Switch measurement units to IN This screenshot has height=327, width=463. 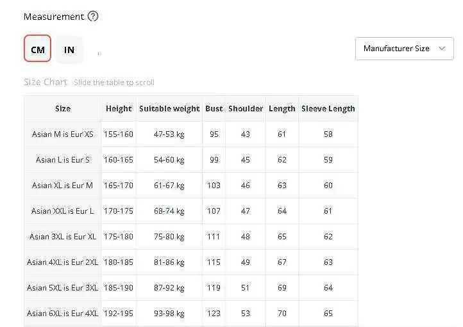click(69, 49)
